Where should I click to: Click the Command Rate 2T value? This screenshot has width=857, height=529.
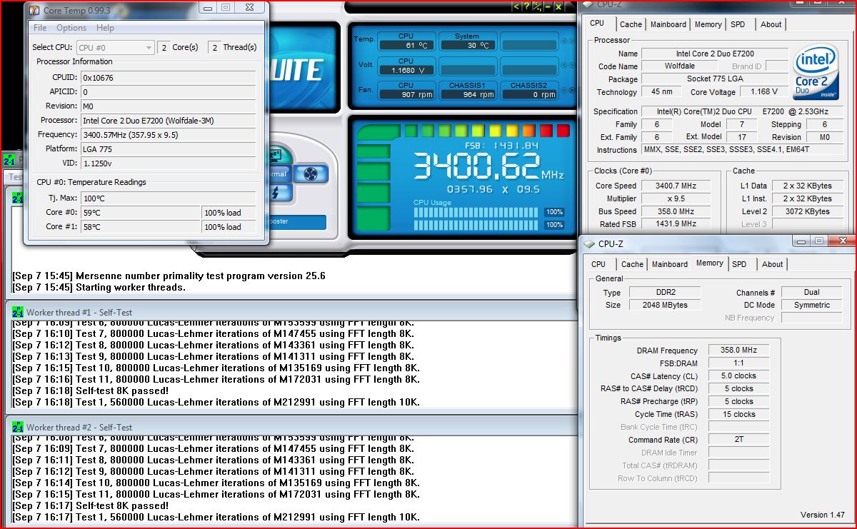click(x=739, y=440)
